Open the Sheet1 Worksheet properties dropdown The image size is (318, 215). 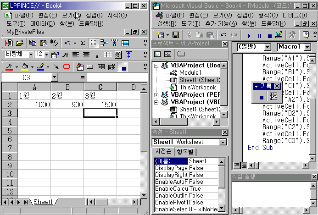pyautogui.click(x=223, y=142)
